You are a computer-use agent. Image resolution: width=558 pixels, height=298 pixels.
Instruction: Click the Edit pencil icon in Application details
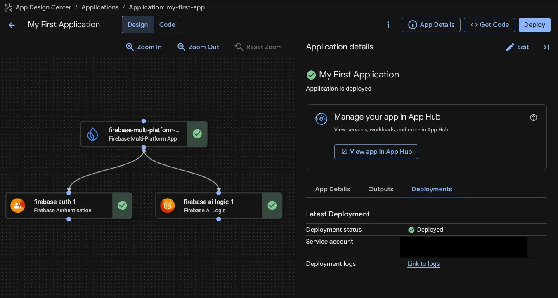(510, 47)
